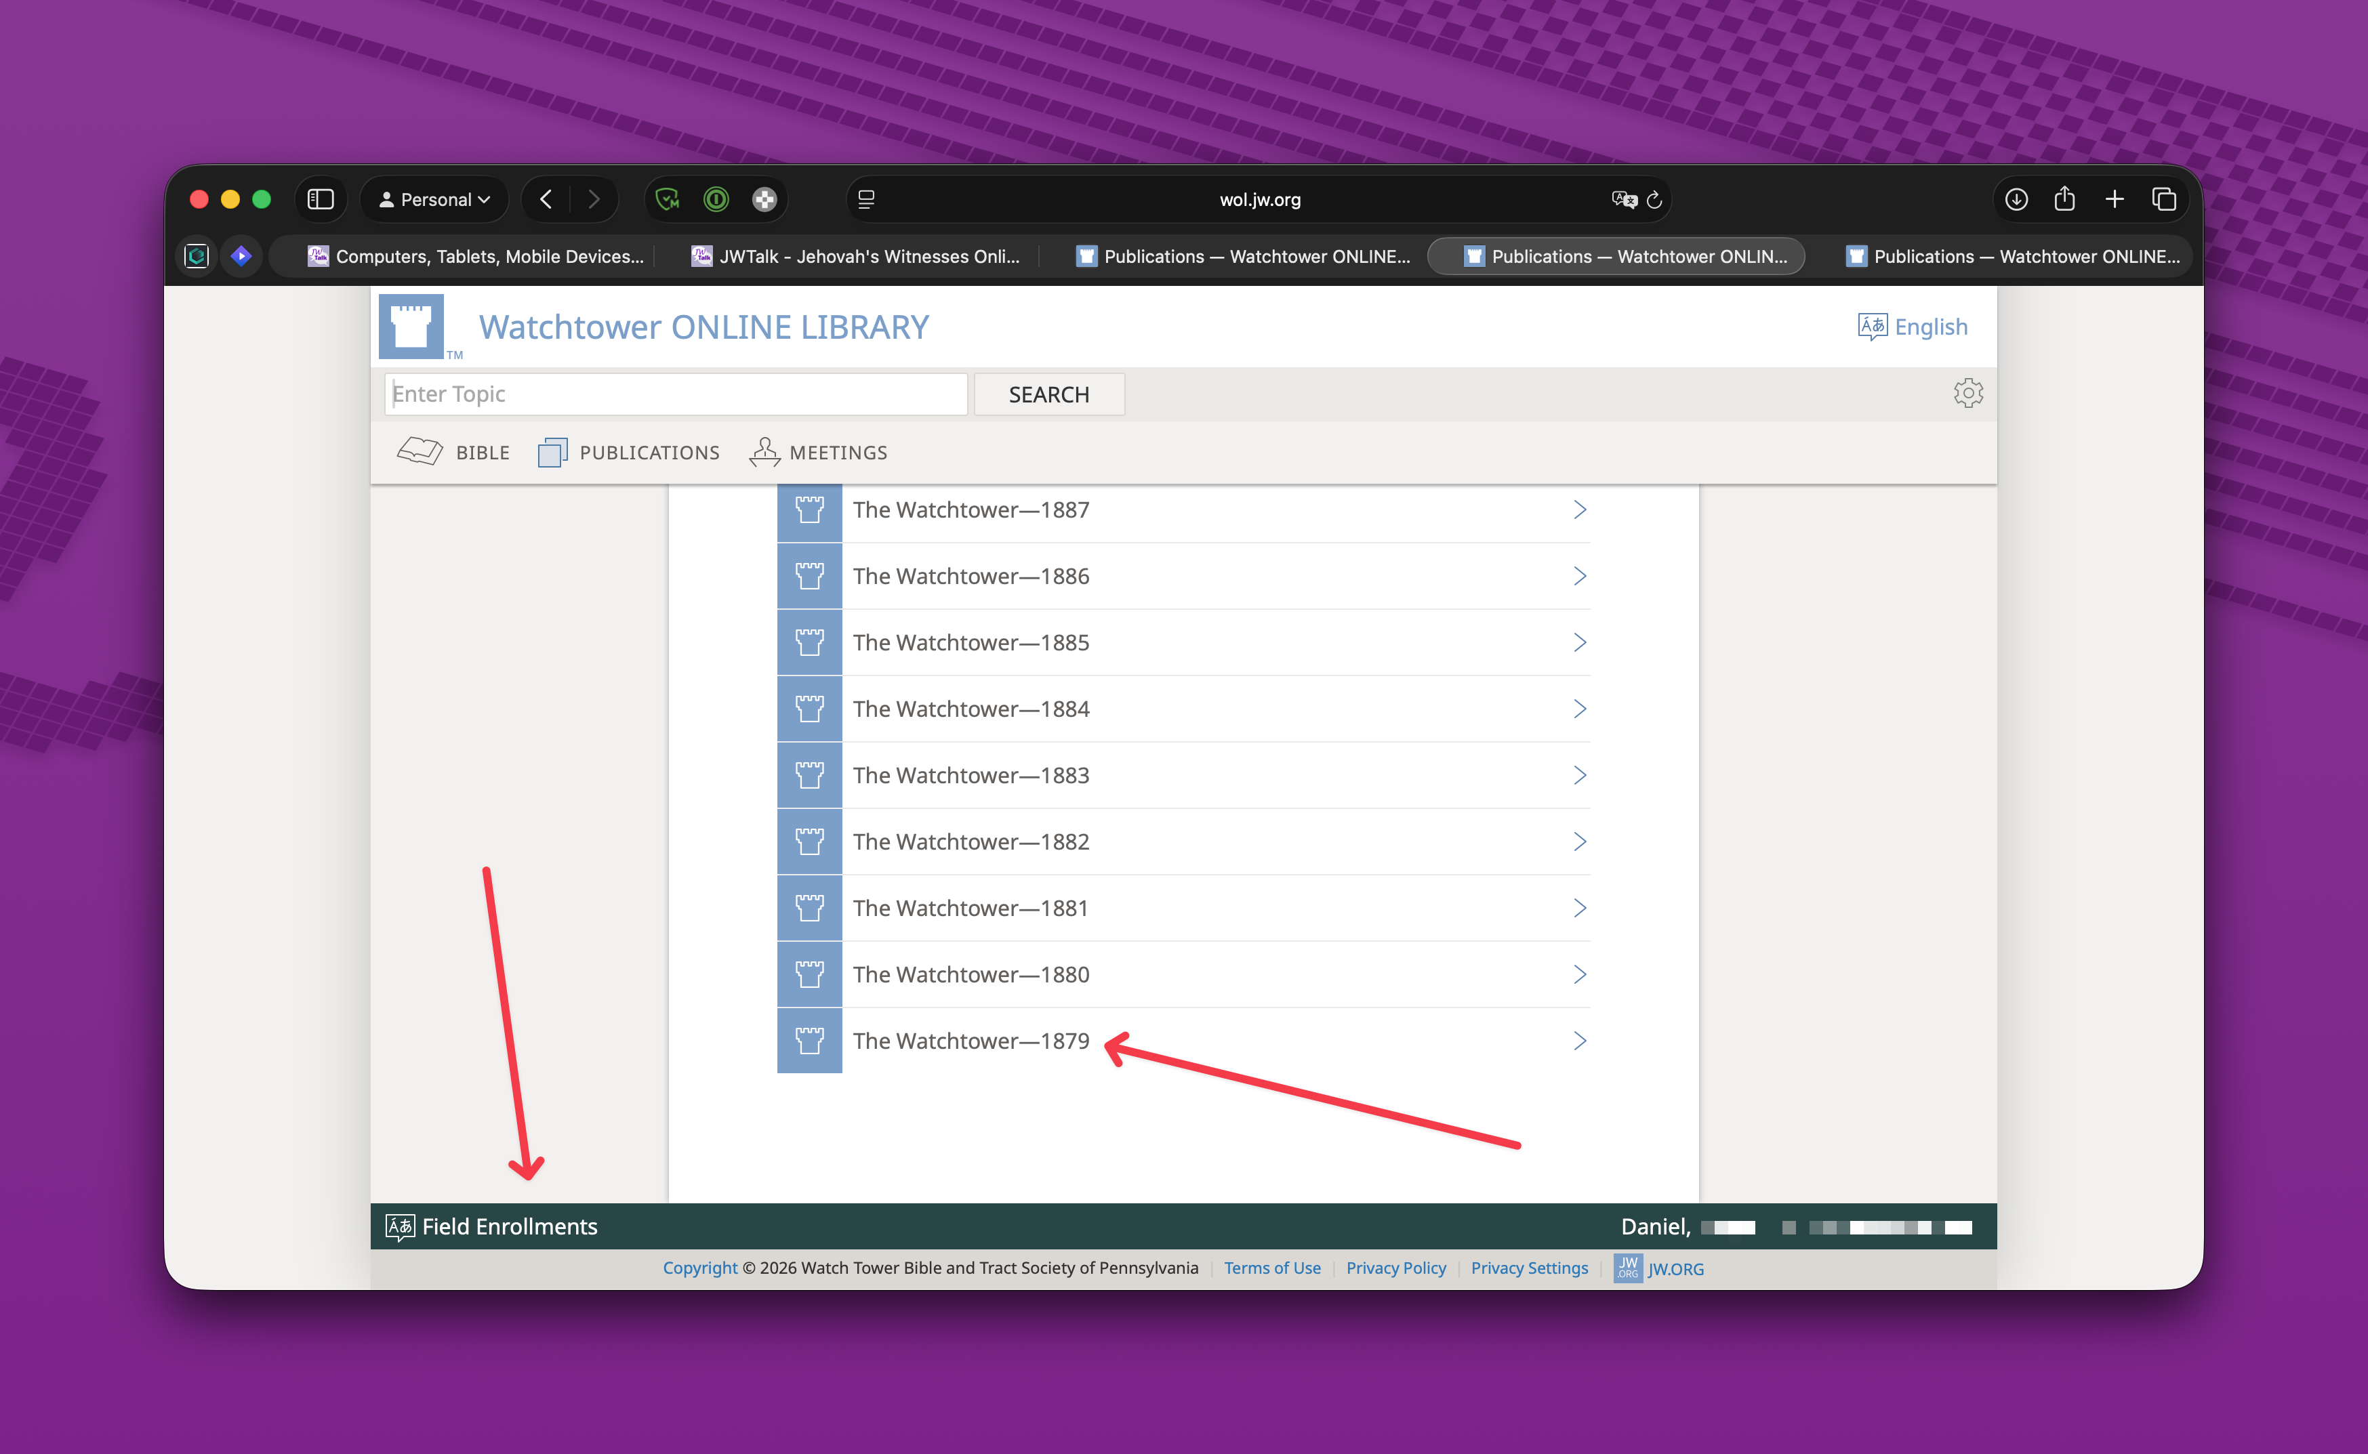This screenshot has width=2368, height=1454.
Task: Expand The Watchtower—1879 chevron
Action: (1579, 1041)
